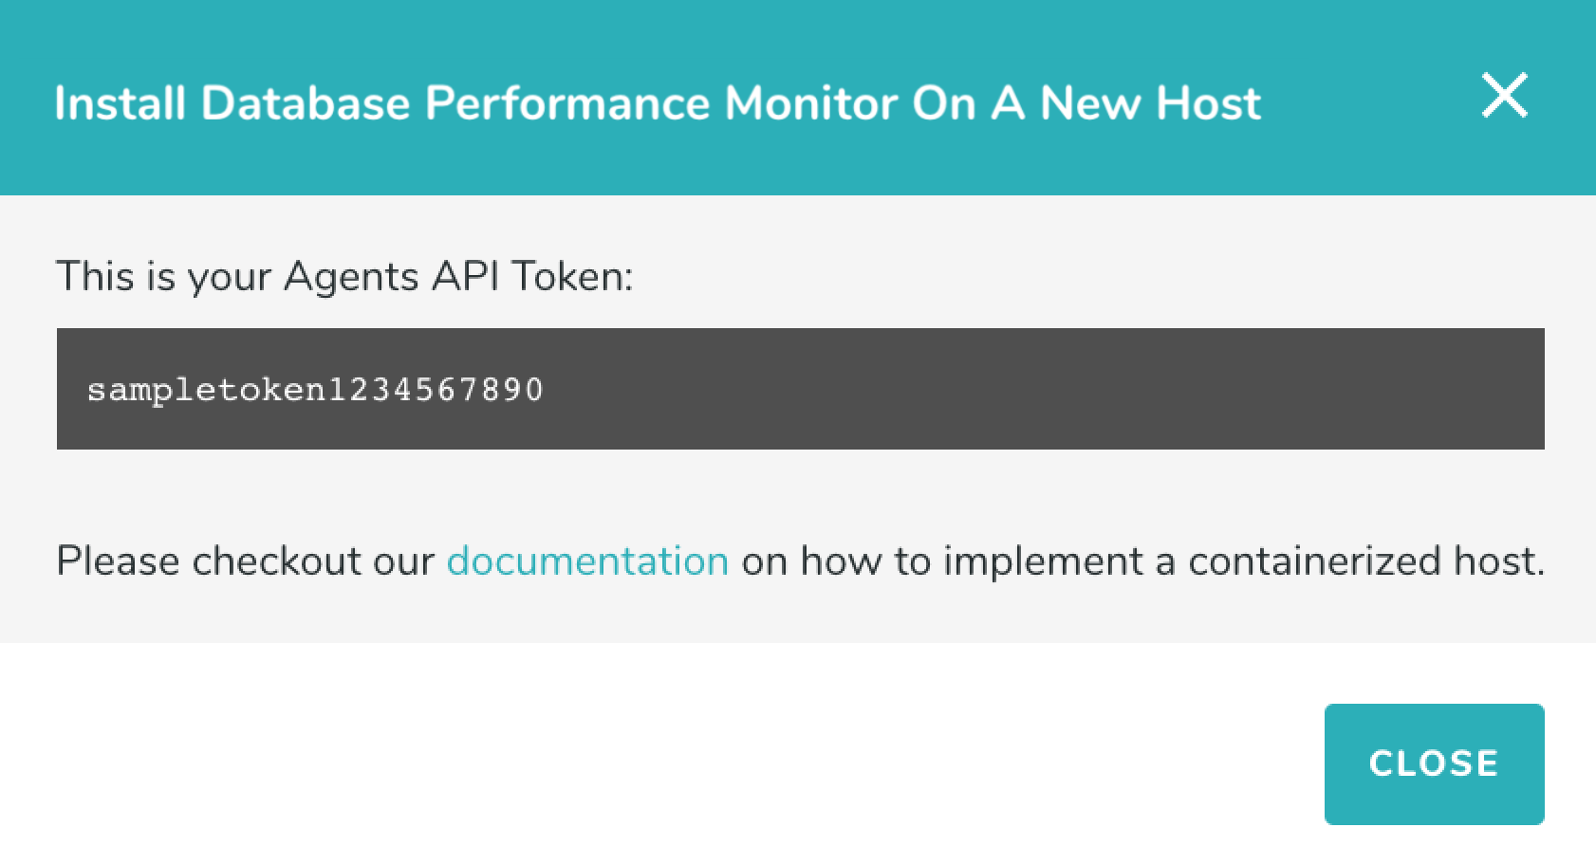
Task: Click the word "Install" in the header
Action: pyautogui.click(x=120, y=103)
